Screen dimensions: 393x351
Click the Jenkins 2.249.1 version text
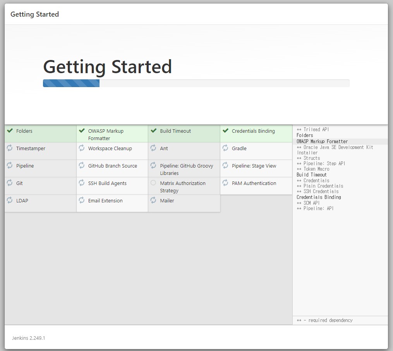tap(29, 338)
